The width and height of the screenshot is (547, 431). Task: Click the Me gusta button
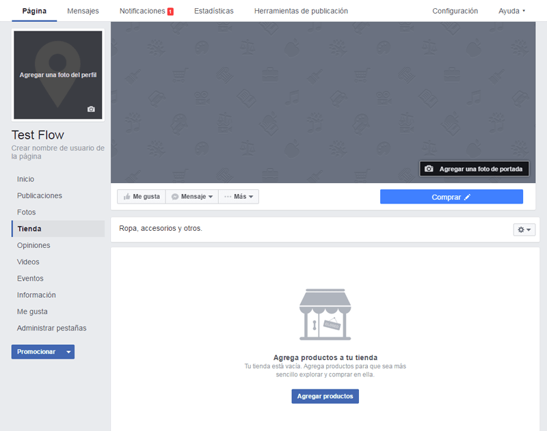(x=142, y=197)
